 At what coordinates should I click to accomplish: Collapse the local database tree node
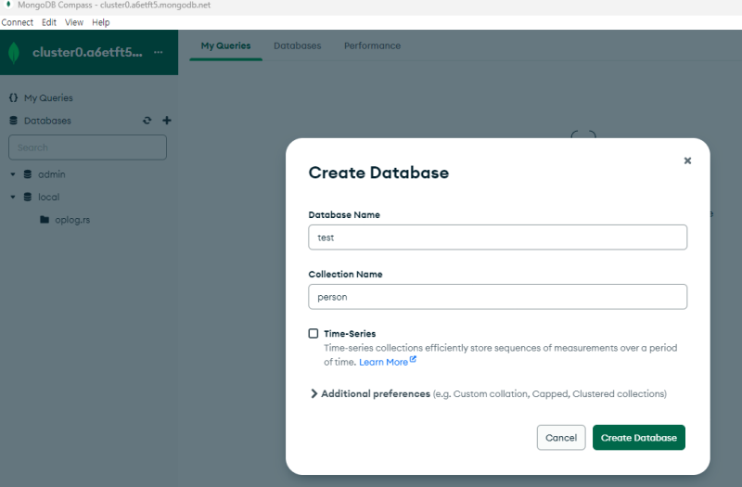13,198
